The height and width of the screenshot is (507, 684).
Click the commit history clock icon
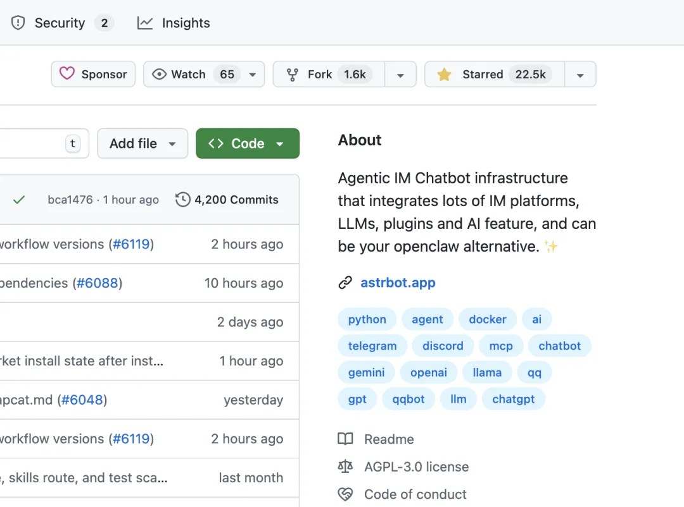click(x=182, y=200)
